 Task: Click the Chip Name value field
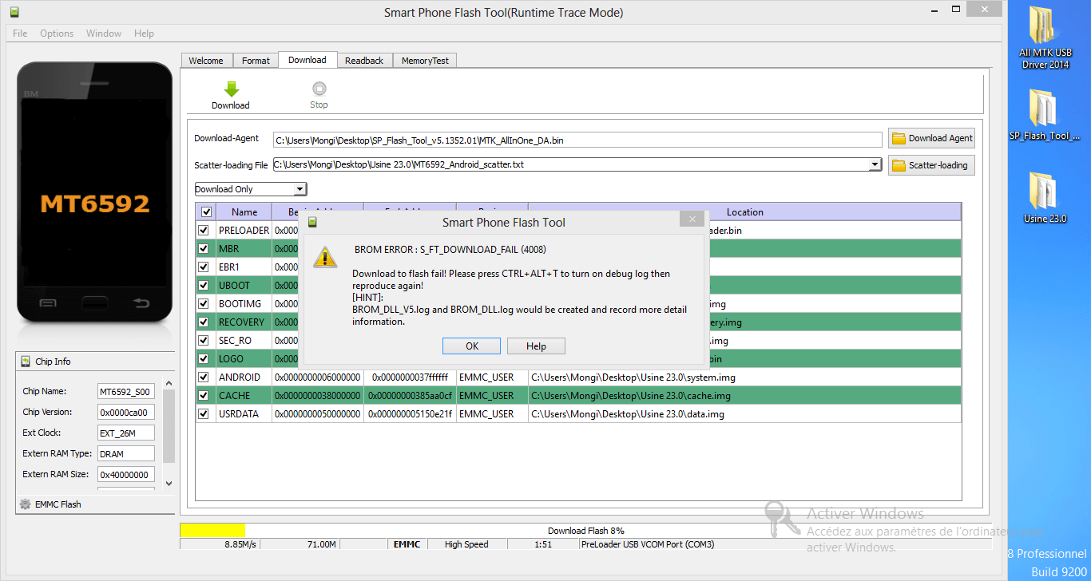[126, 392]
